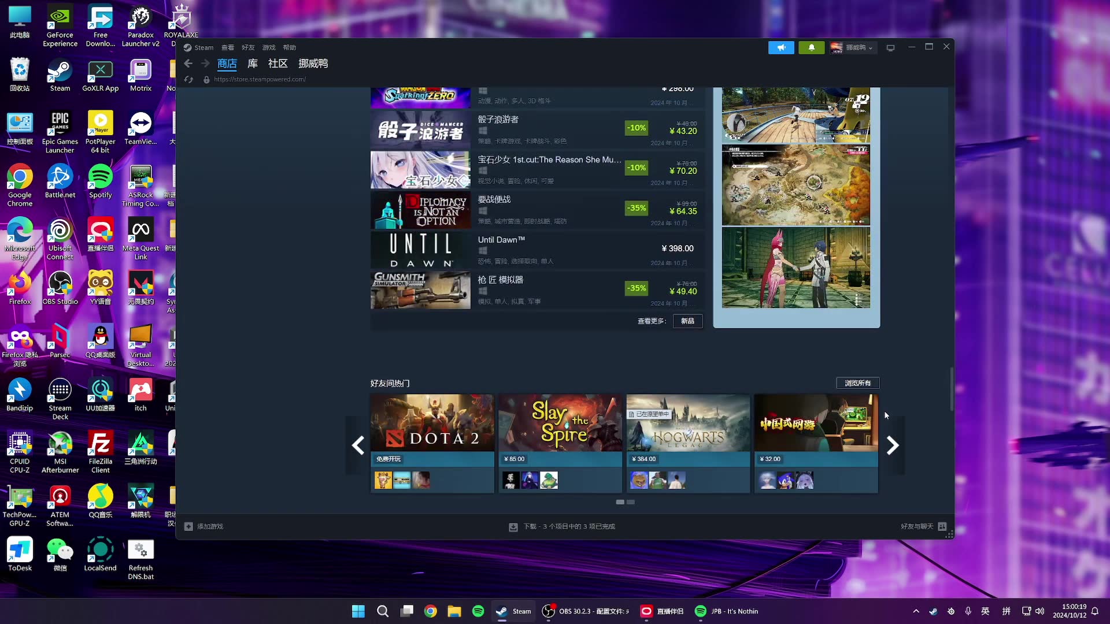The image size is (1110, 624).
Task: Click the Steam announcements megaphone icon
Action: click(781, 47)
